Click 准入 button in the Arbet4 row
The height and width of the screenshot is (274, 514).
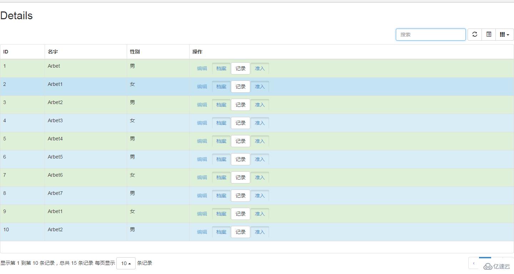pos(260,141)
